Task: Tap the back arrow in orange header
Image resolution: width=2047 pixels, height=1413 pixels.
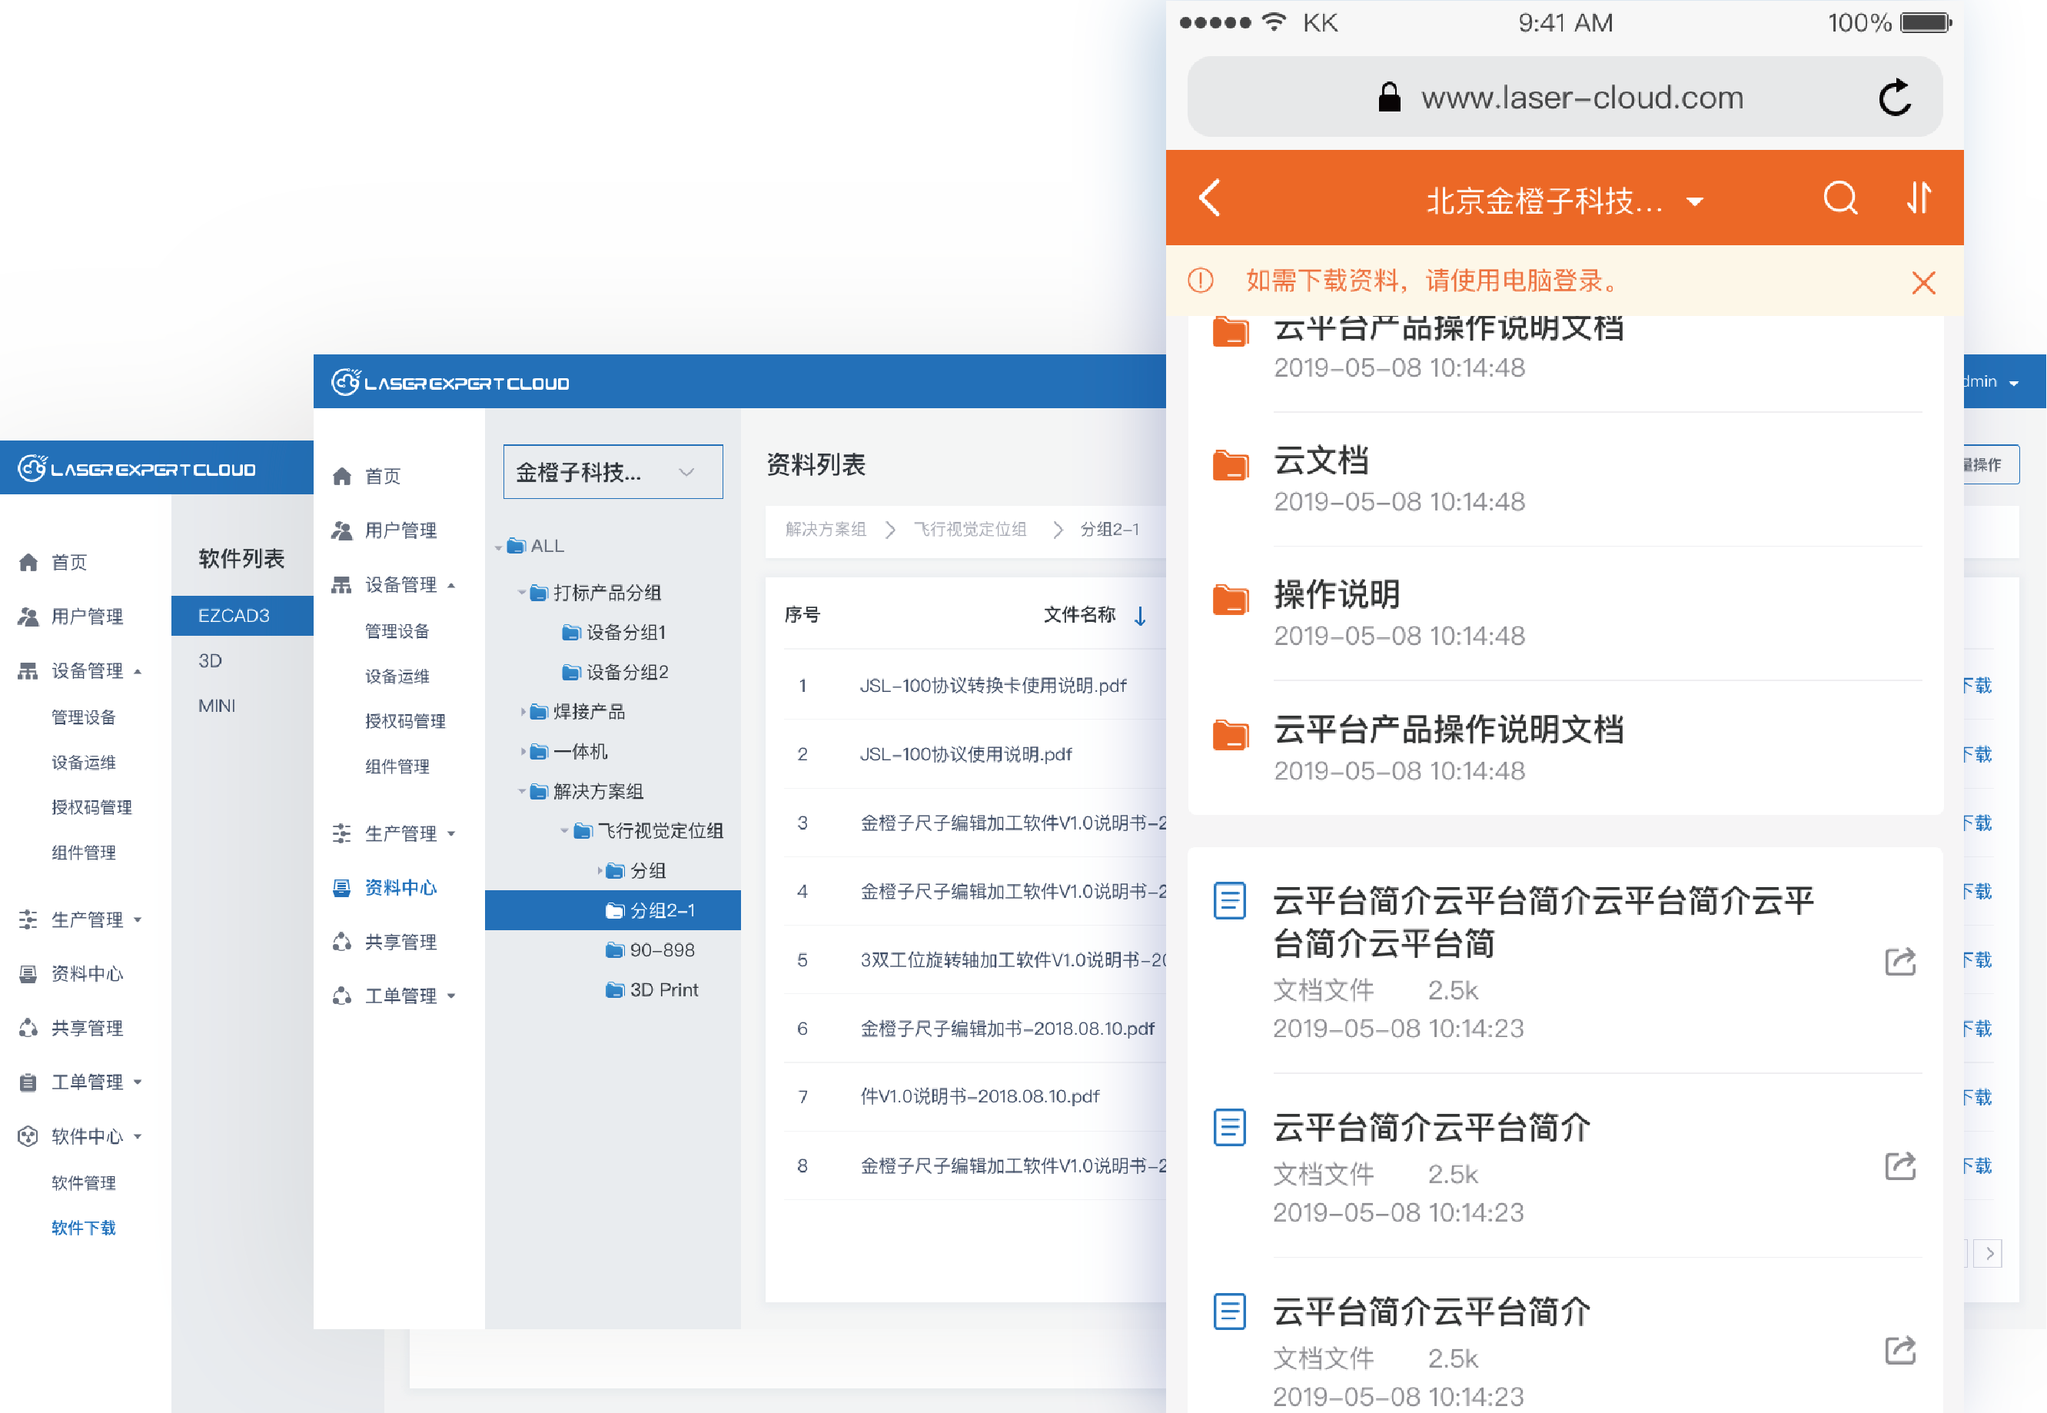Action: (1210, 198)
